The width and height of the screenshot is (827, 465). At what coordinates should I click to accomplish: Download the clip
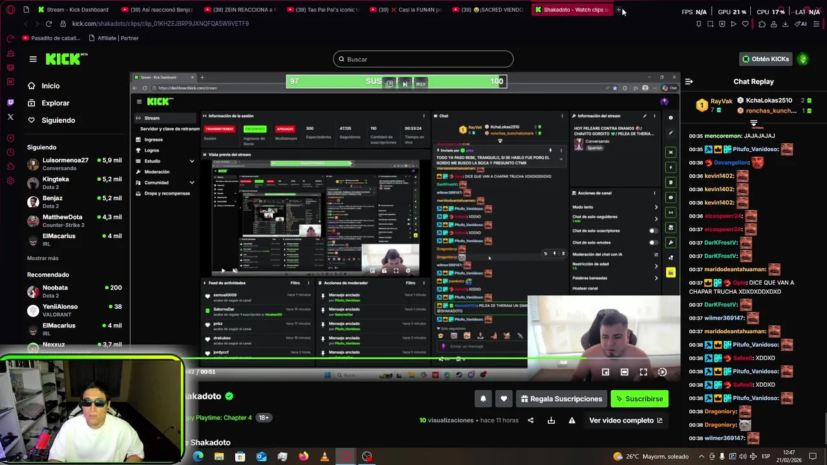click(551, 420)
